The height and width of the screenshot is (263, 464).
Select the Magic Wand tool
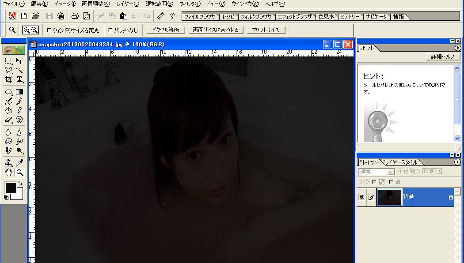[19, 70]
